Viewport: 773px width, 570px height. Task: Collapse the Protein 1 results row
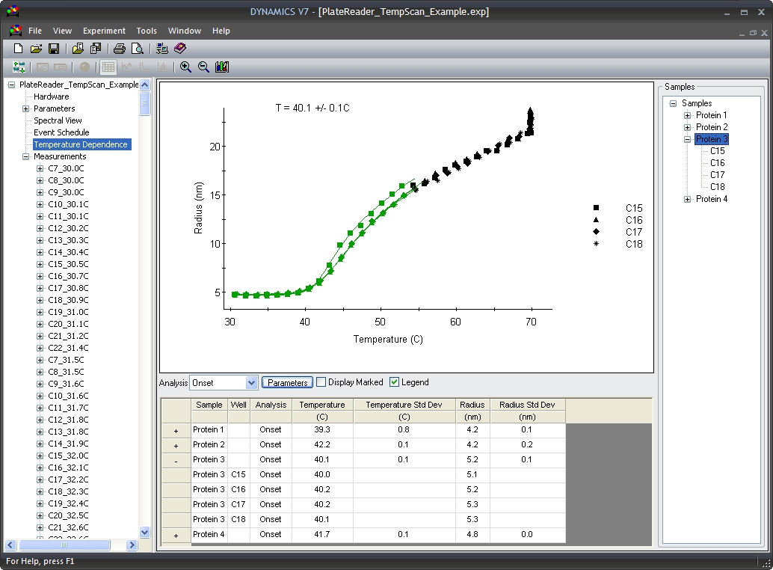[x=175, y=430]
